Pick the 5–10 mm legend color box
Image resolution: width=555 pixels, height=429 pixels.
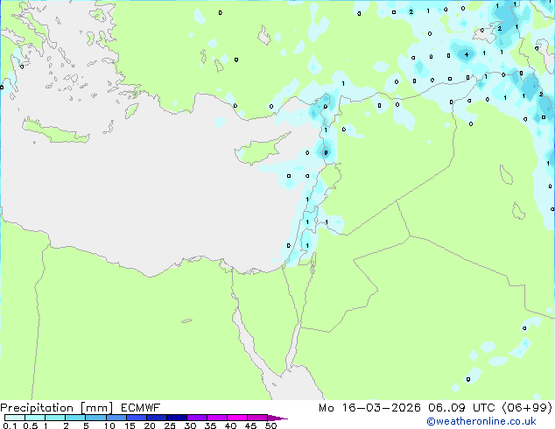pyautogui.click(x=95, y=418)
